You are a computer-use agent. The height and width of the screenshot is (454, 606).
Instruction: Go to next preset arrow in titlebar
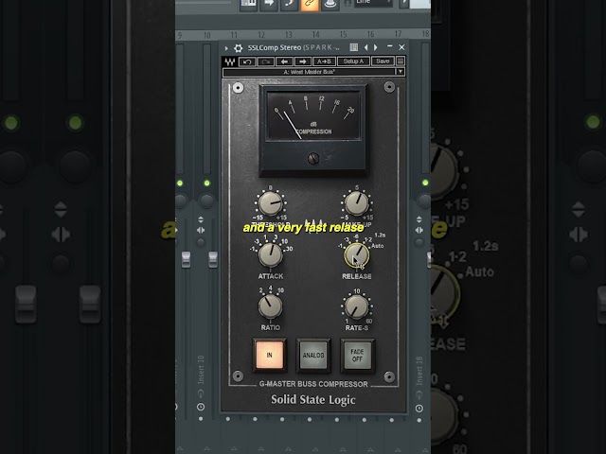375,47
